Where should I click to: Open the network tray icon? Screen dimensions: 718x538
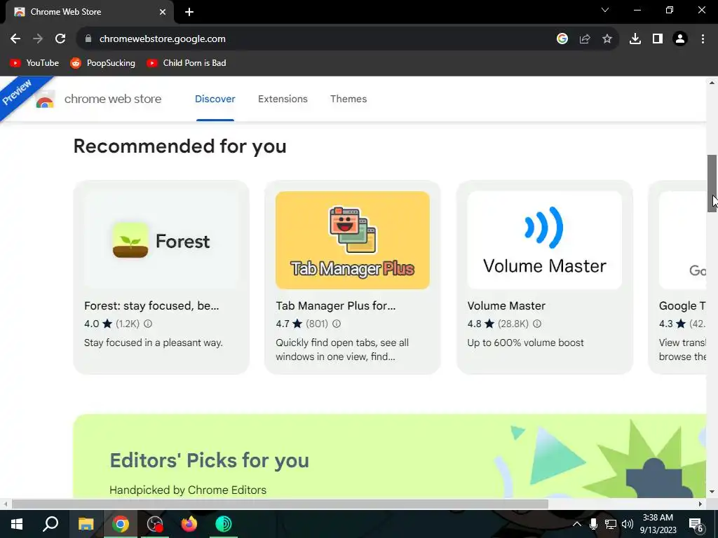point(611,524)
